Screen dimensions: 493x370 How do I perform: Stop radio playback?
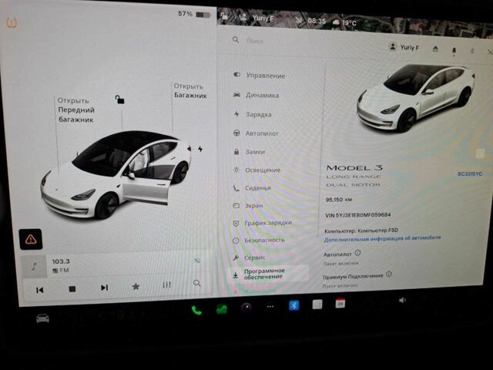click(72, 289)
